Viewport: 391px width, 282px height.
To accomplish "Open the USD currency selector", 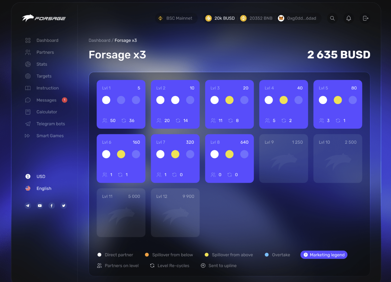I will click(35, 176).
